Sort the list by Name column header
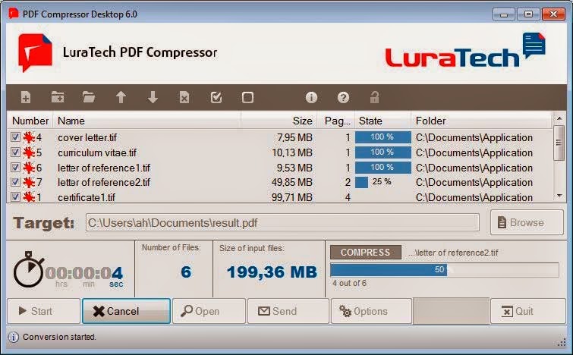 tap(147, 121)
